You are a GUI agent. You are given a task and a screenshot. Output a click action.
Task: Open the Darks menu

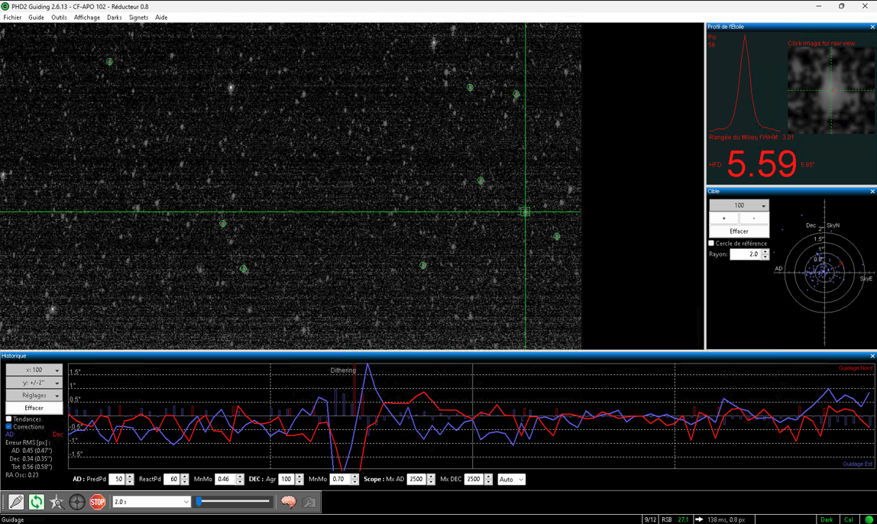[x=114, y=18]
